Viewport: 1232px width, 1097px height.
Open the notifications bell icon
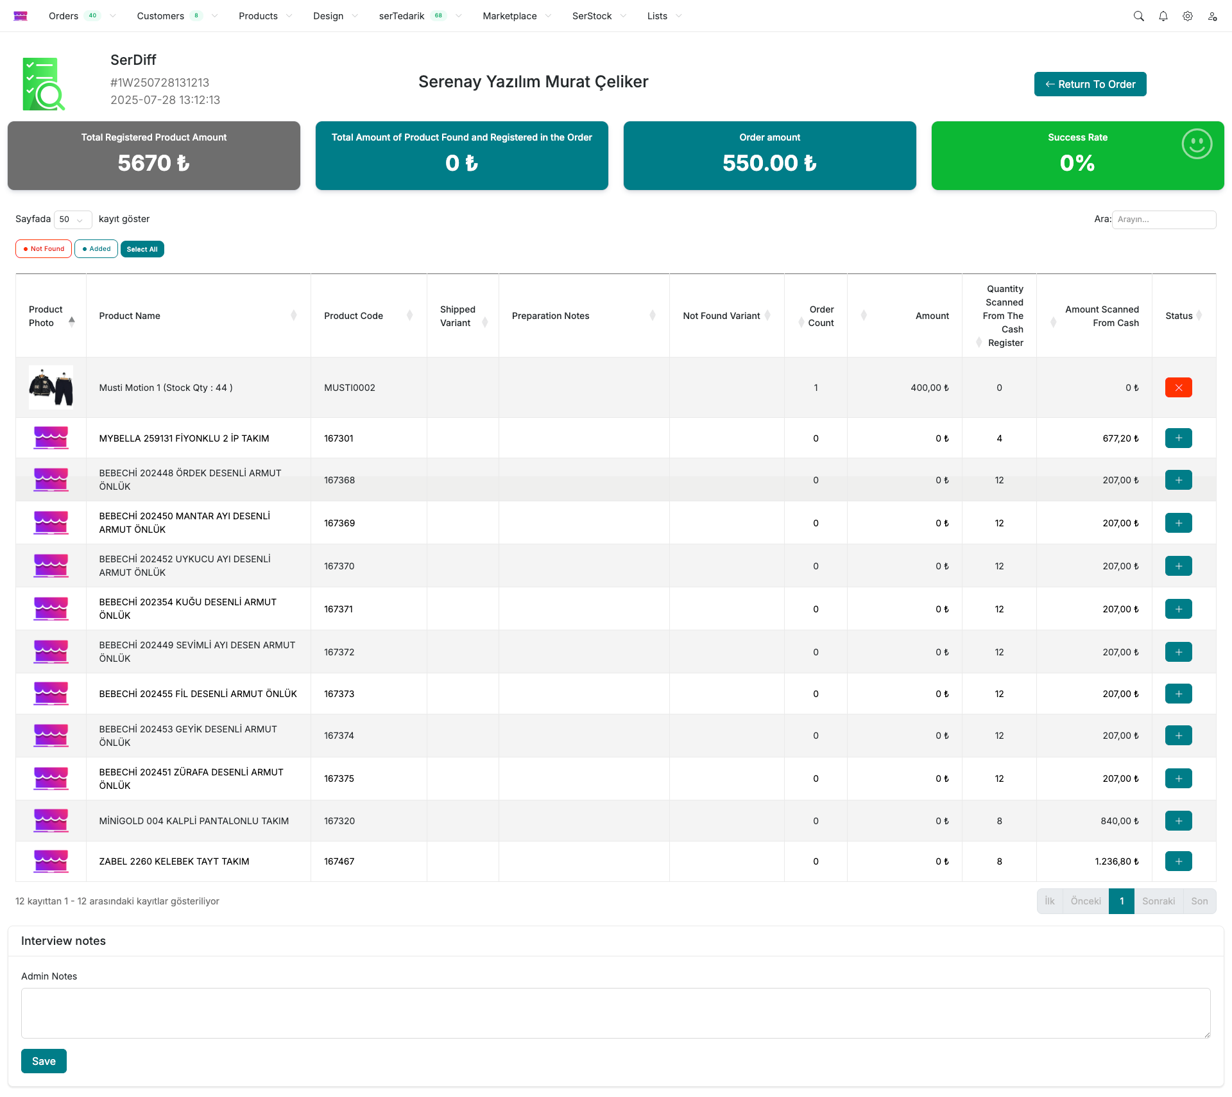(x=1163, y=16)
